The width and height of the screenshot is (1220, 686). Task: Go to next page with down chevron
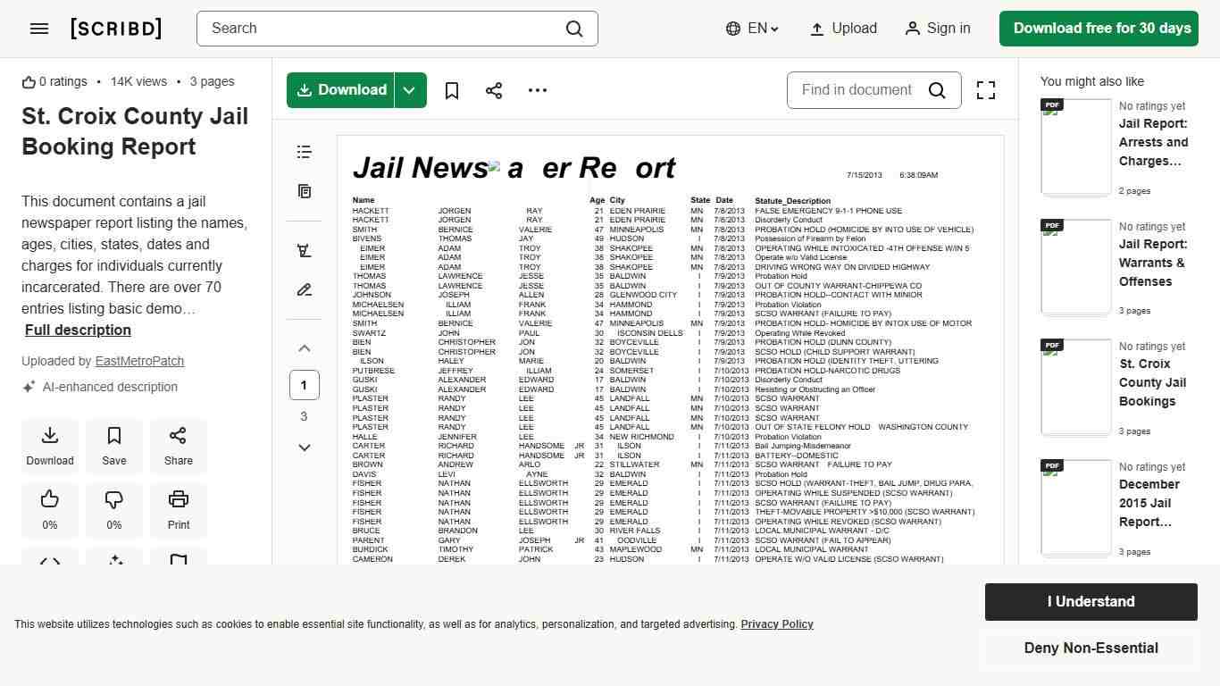(305, 448)
